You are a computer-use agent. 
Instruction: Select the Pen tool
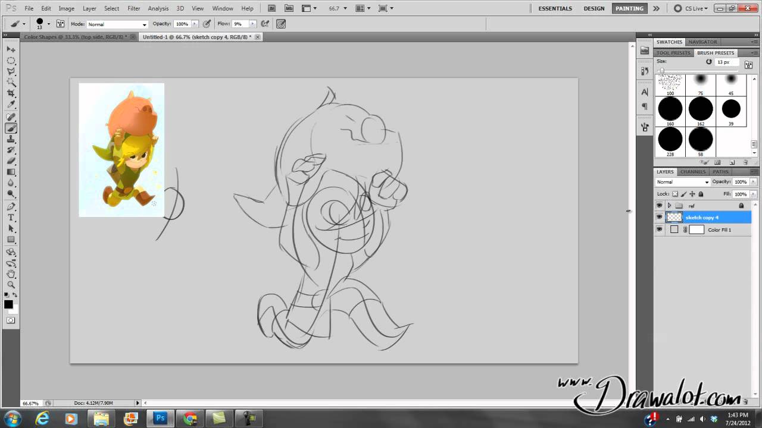click(11, 207)
